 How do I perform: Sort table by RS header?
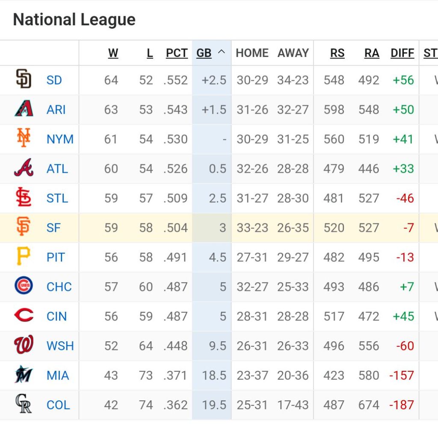point(337,53)
